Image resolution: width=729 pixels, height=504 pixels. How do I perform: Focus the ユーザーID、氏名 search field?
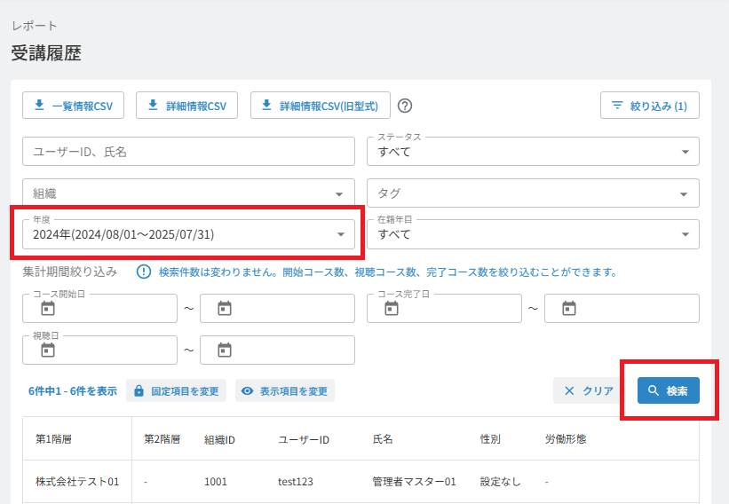188,152
